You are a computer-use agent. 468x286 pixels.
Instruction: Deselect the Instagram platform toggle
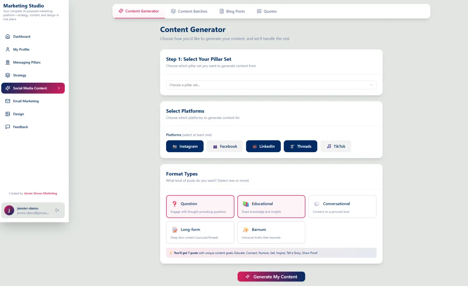tap(184, 146)
